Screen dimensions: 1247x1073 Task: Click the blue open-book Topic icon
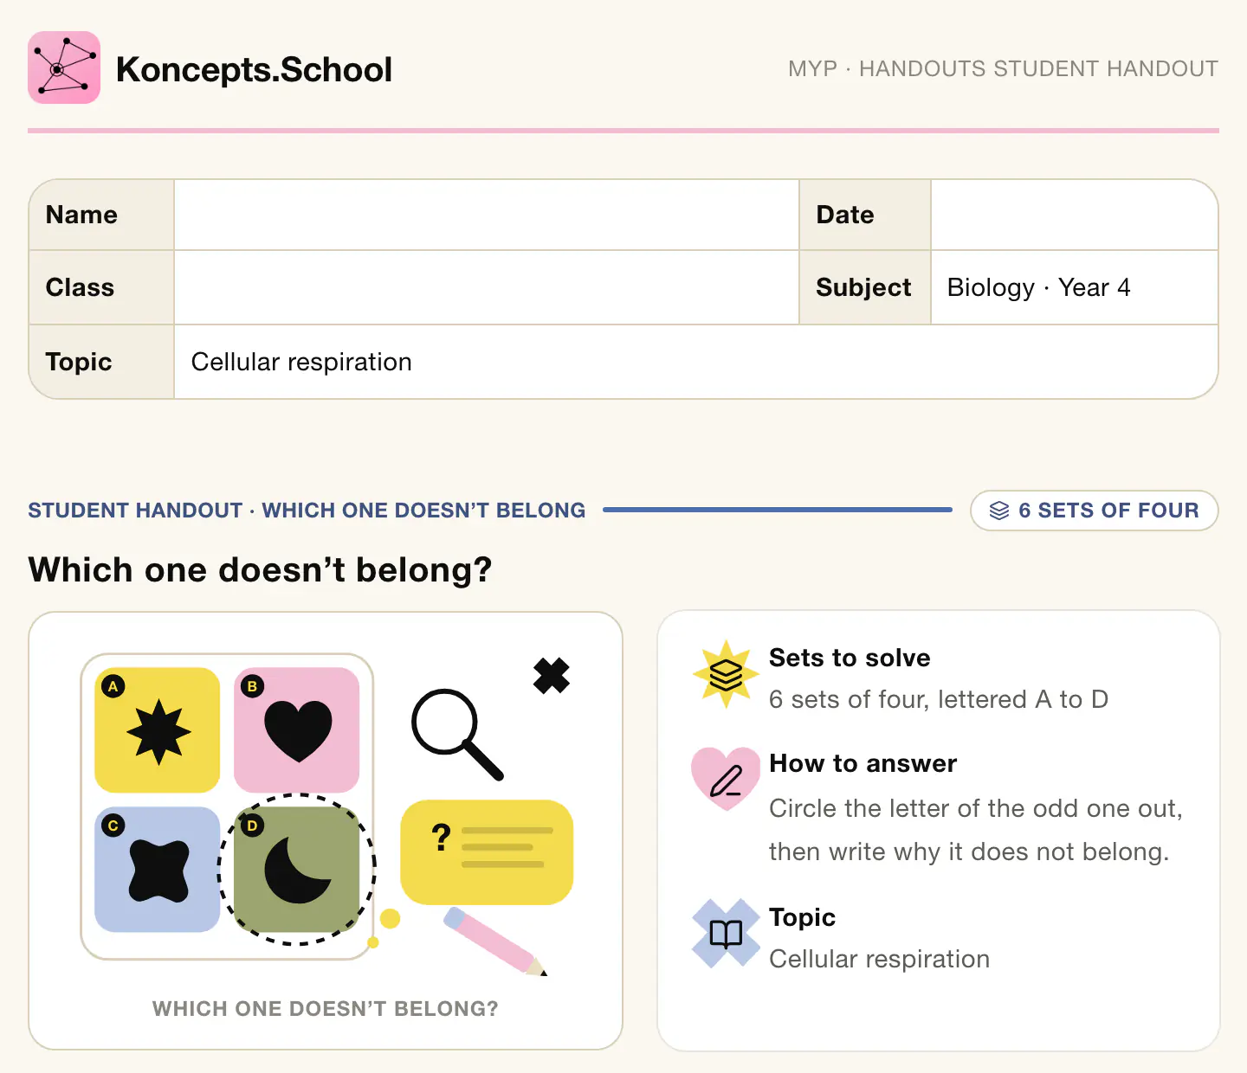pos(726,934)
